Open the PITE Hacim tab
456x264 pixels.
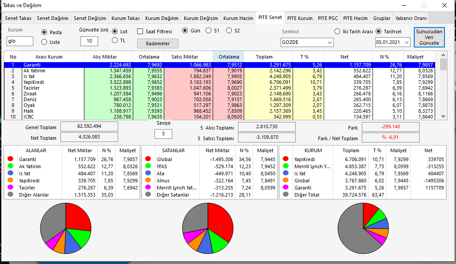pyautogui.click(x=355, y=18)
